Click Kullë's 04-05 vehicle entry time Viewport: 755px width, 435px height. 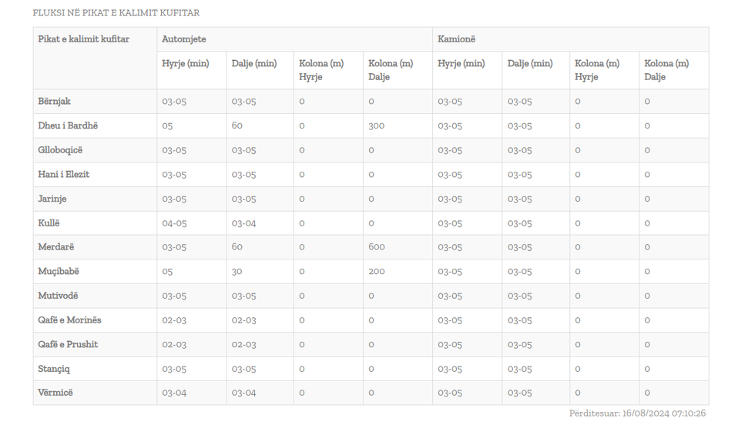point(174,223)
